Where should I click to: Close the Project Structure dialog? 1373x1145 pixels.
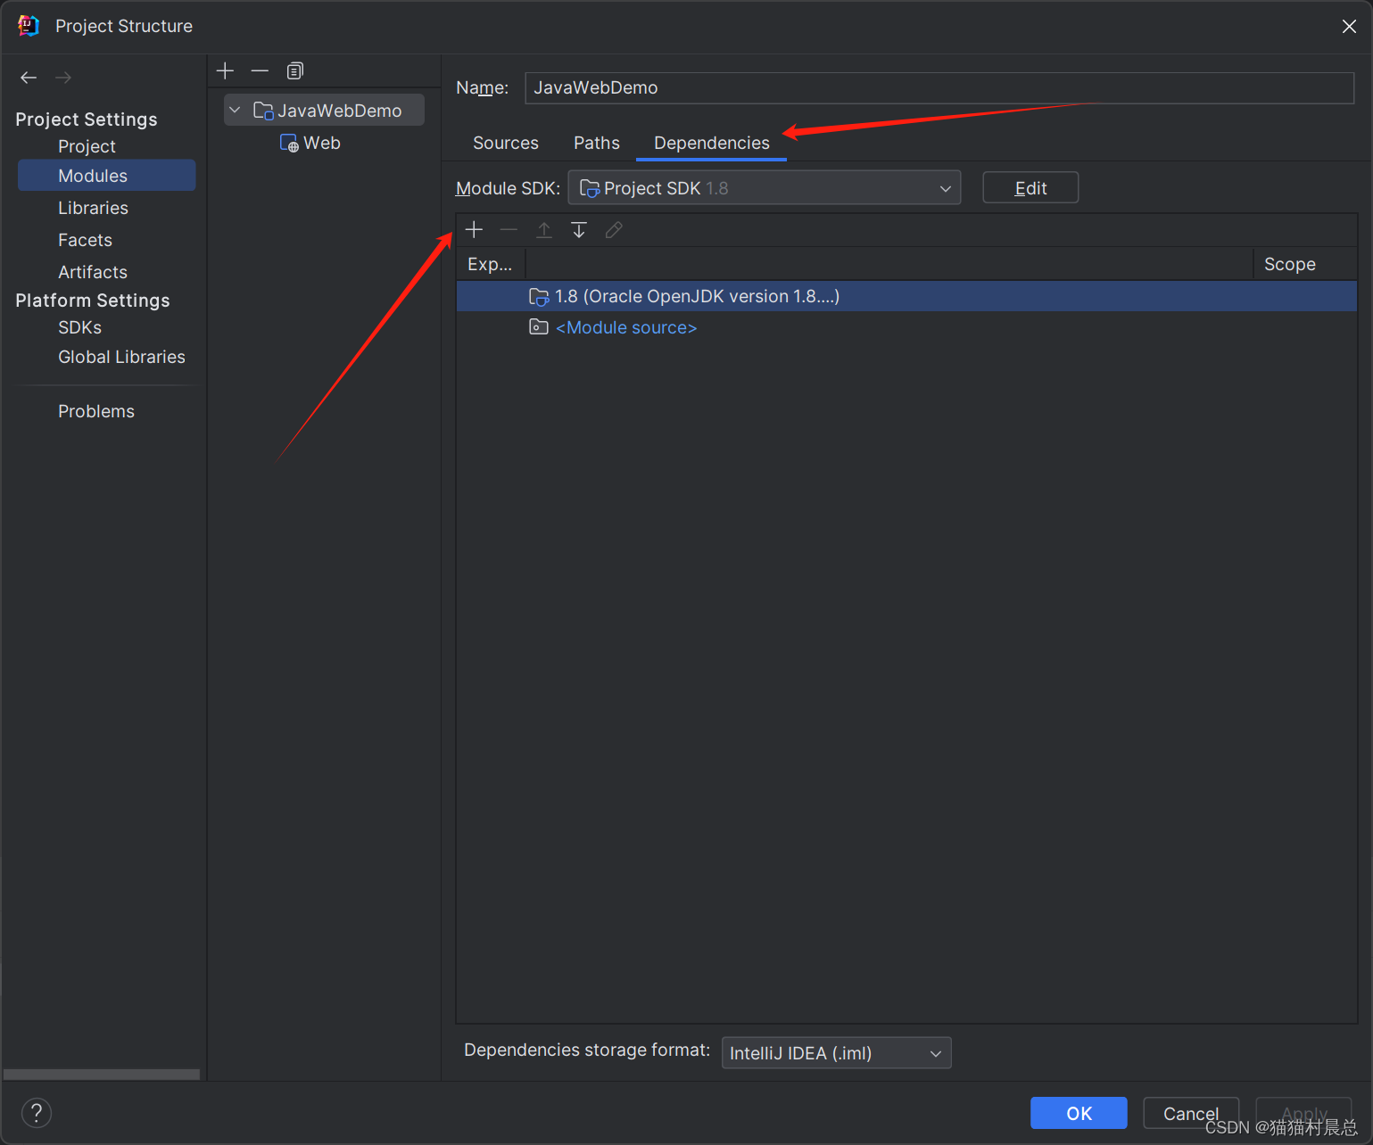(x=1349, y=26)
